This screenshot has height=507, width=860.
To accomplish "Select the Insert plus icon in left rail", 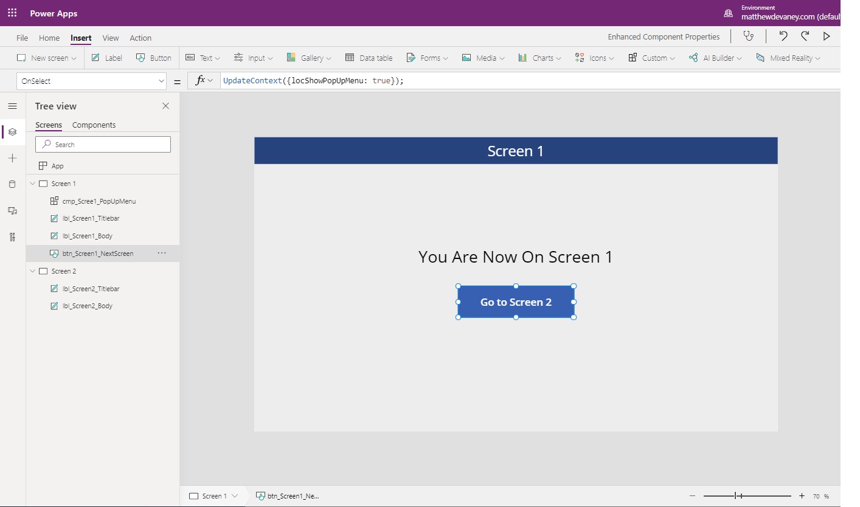I will point(12,157).
